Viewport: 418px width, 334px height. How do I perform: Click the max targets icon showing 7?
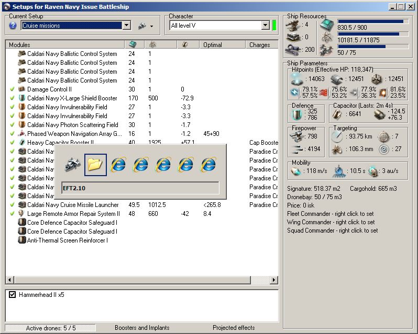coord(383,137)
